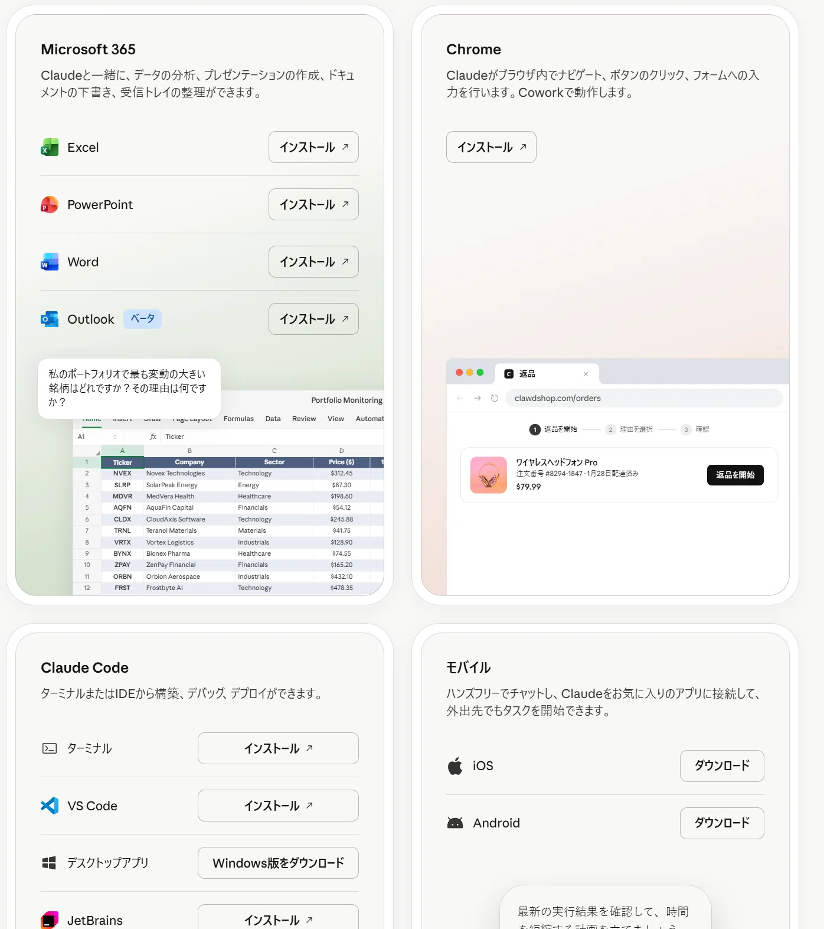Open the Review ribbon tab
The image size is (824, 929).
pos(304,419)
